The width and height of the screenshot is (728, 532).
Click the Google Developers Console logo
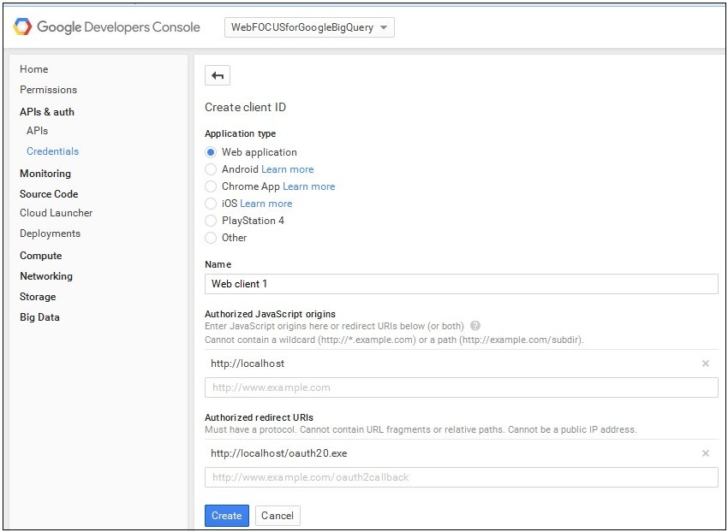coord(106,27)
